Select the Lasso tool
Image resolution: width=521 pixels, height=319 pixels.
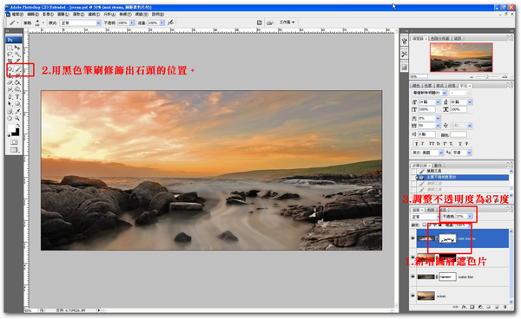(10, 54)
